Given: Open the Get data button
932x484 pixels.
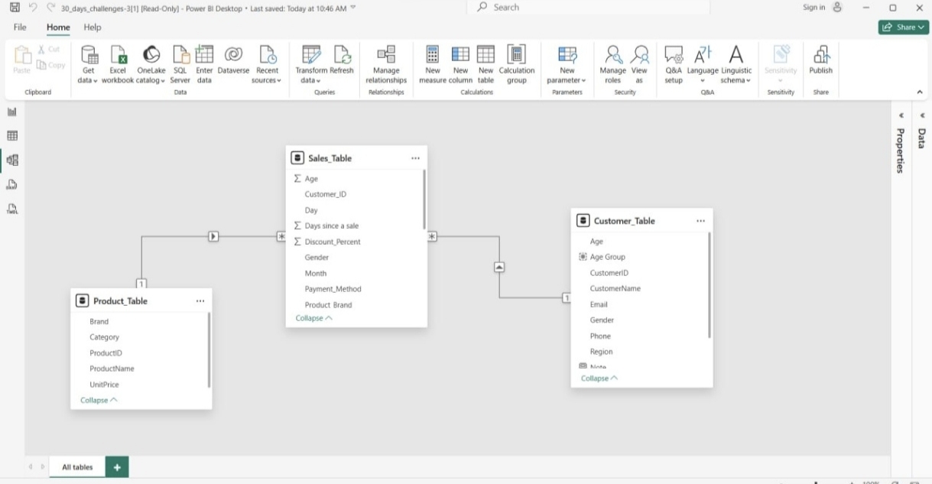Looking at the screenshot, I should tap(89, 64).
